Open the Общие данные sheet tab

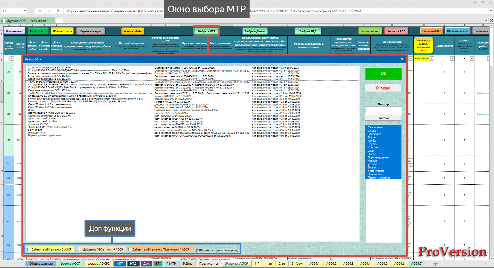pyautogui.click(x=41, y=263)
